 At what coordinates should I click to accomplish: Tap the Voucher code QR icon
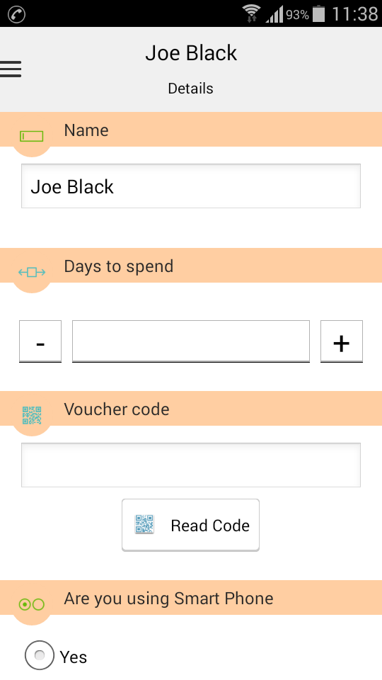32,415
